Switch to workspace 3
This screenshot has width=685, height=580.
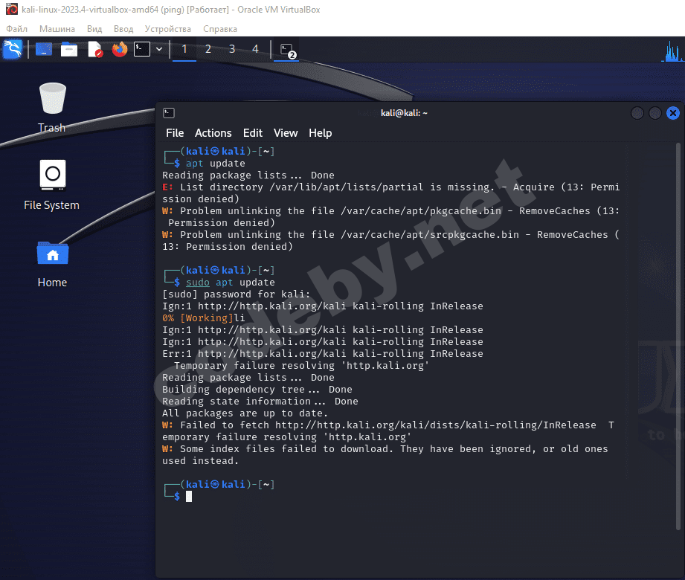click(x=232, y=49)
